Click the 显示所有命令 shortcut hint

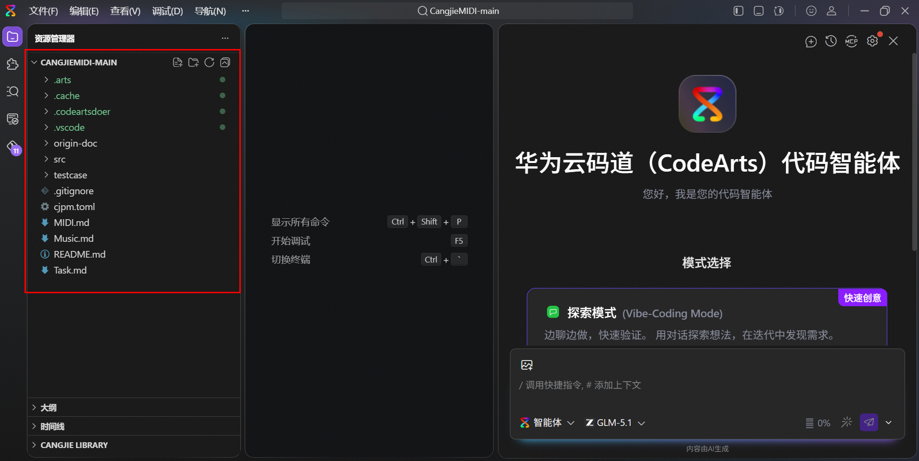[369, 222]
